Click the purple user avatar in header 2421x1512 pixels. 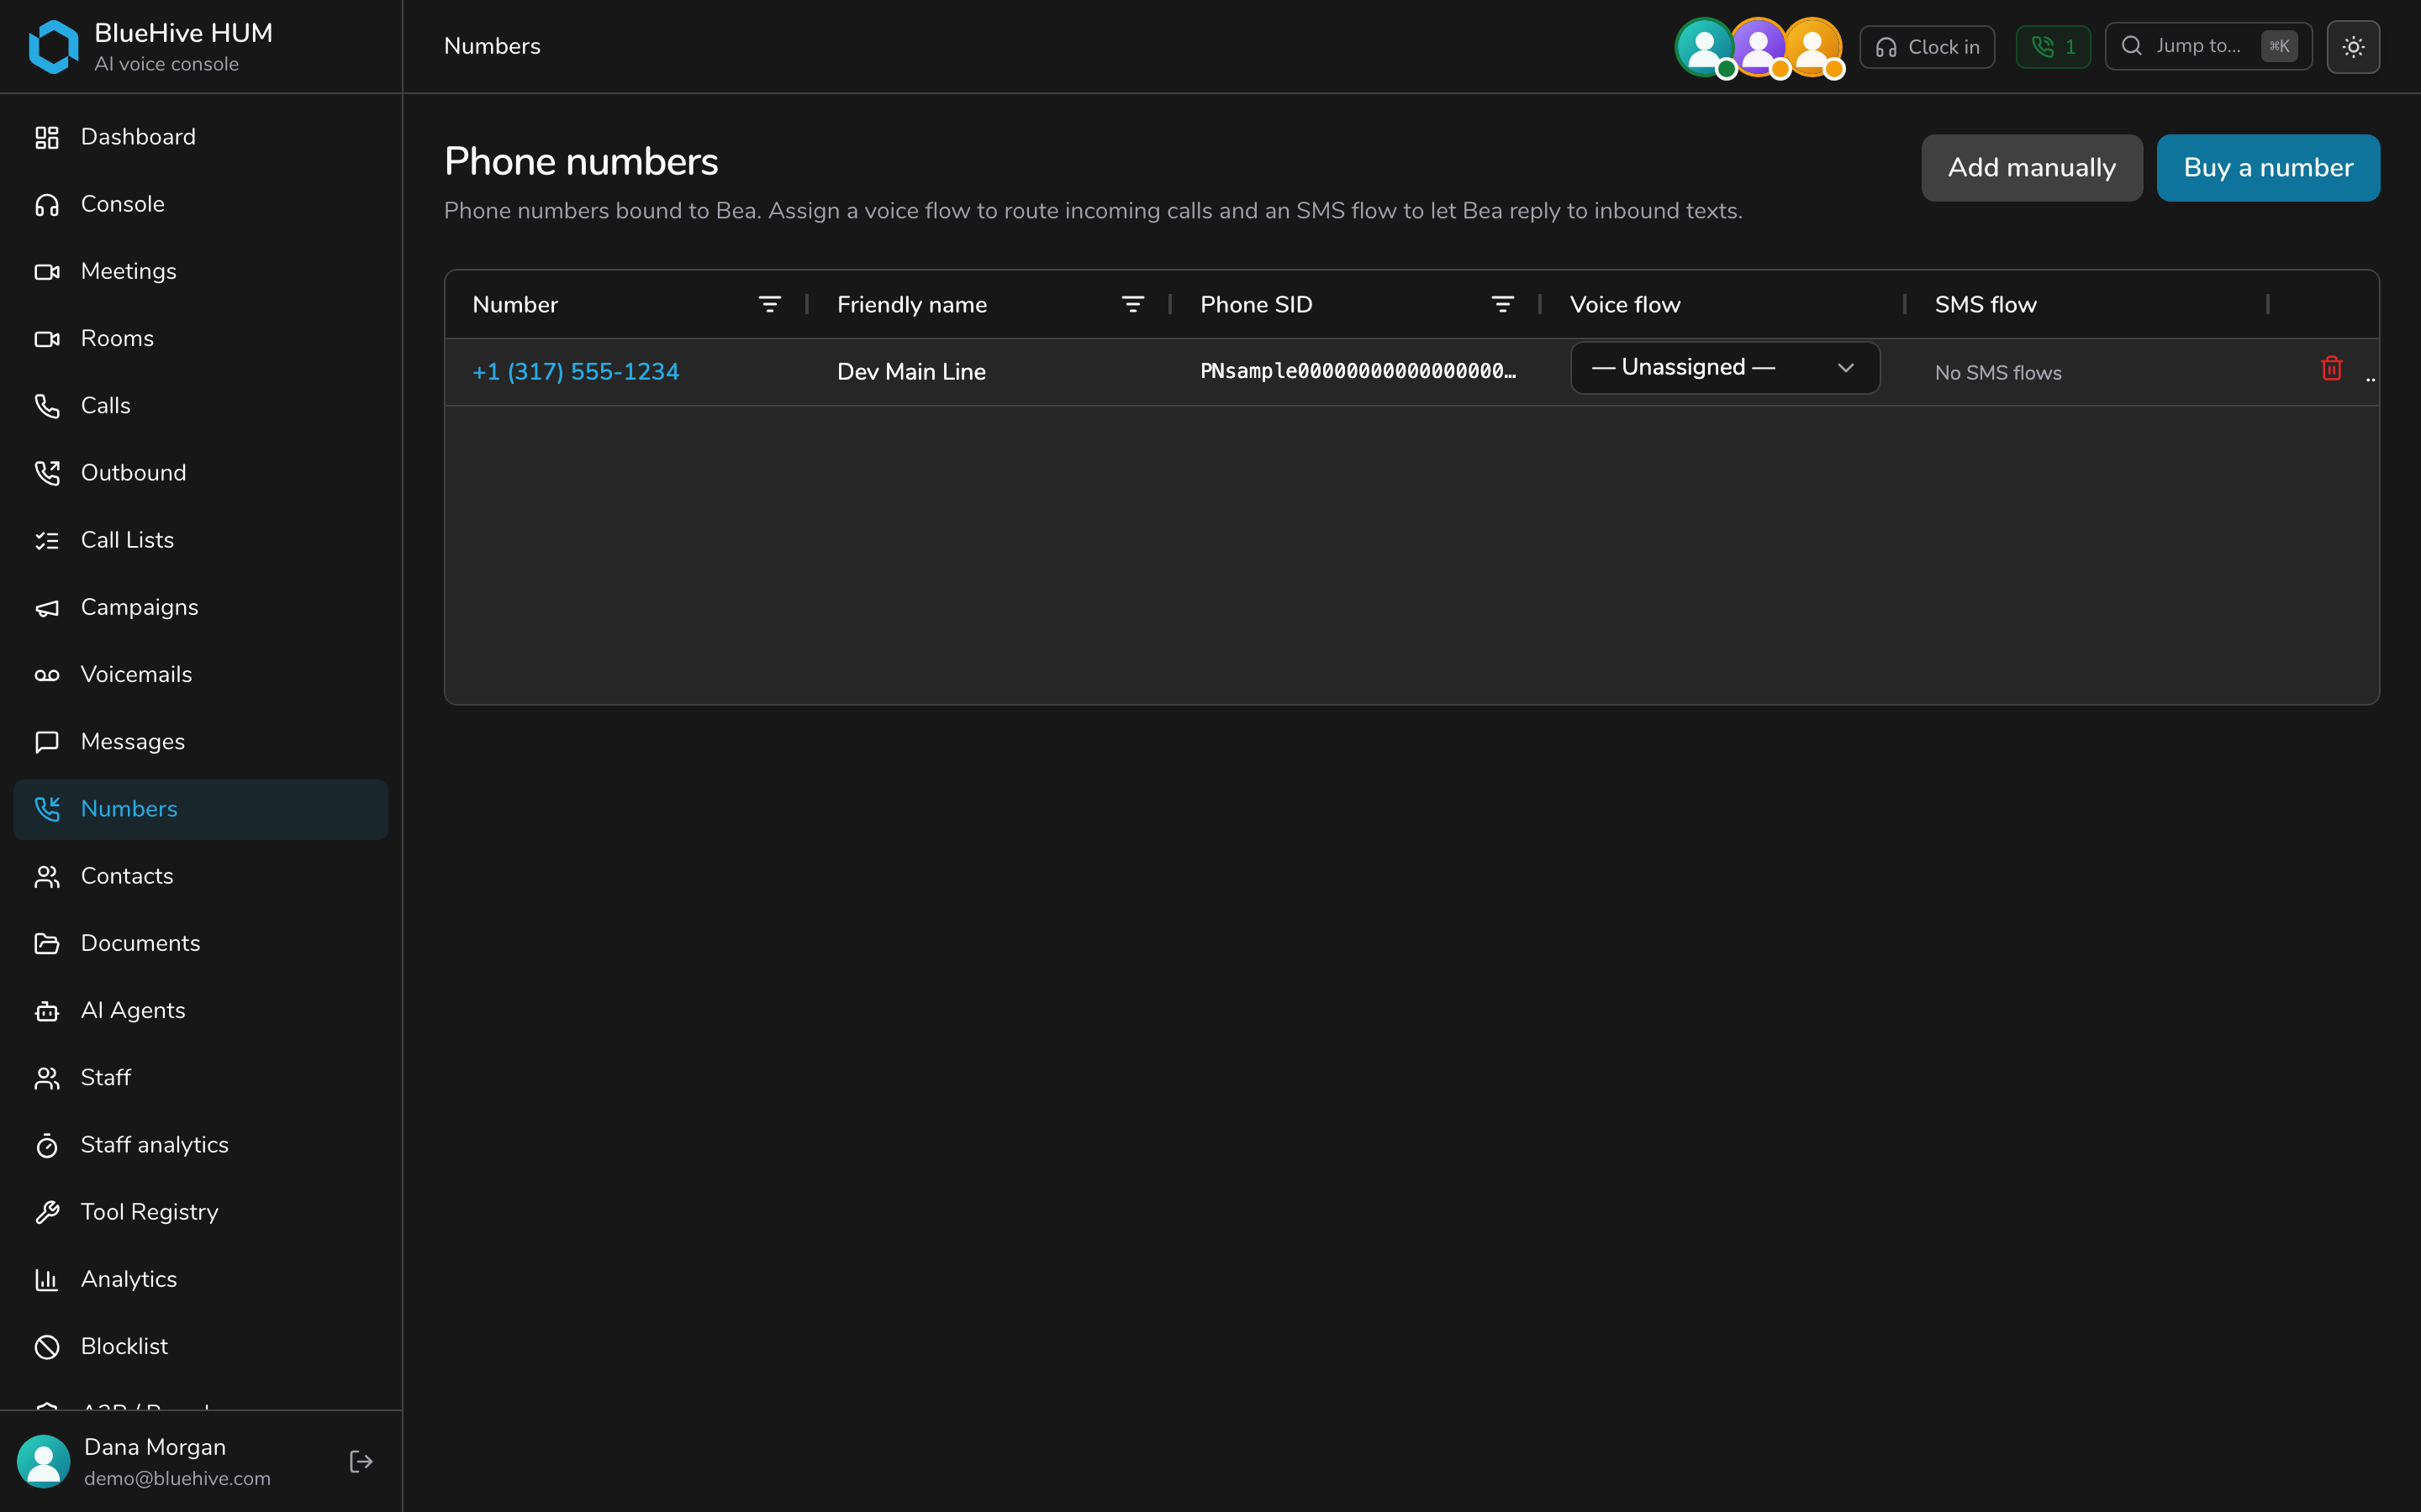(1758, 46)
